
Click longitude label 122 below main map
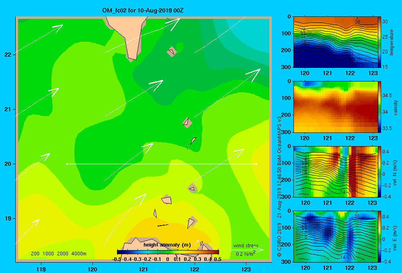195,269
